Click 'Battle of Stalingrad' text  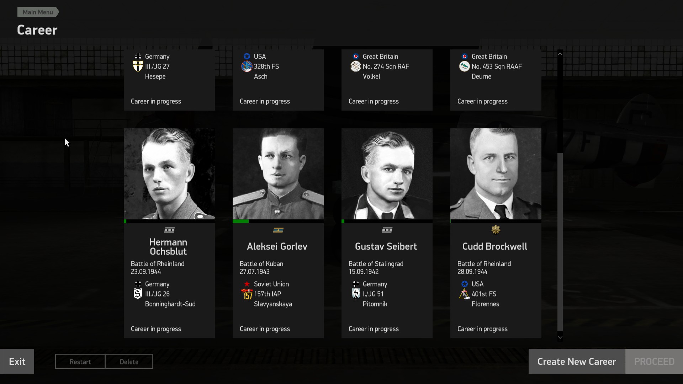coord(376,264)
